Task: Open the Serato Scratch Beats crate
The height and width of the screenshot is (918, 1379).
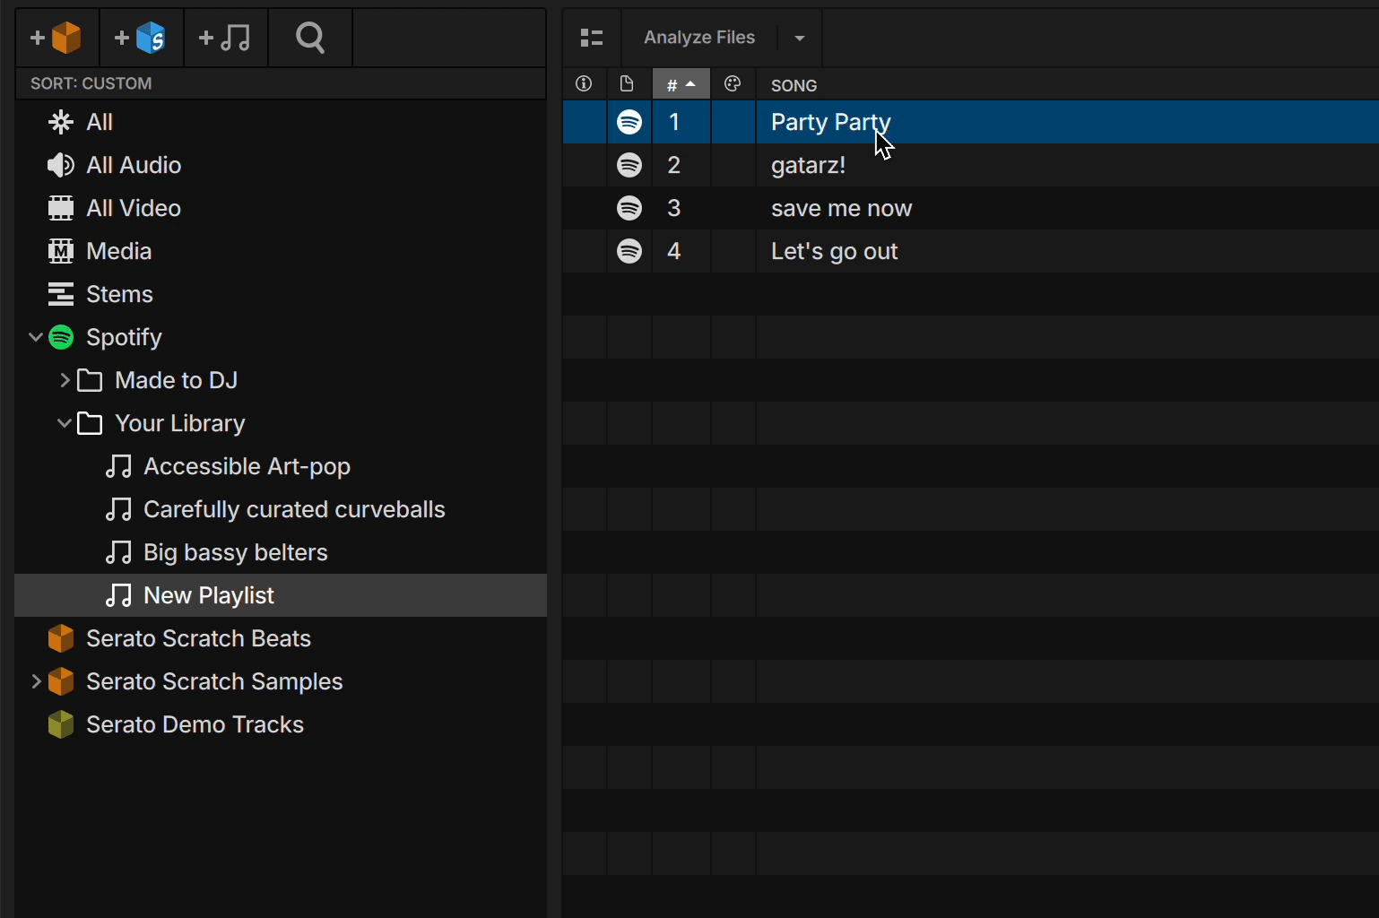Action: (x=281, y=638)
